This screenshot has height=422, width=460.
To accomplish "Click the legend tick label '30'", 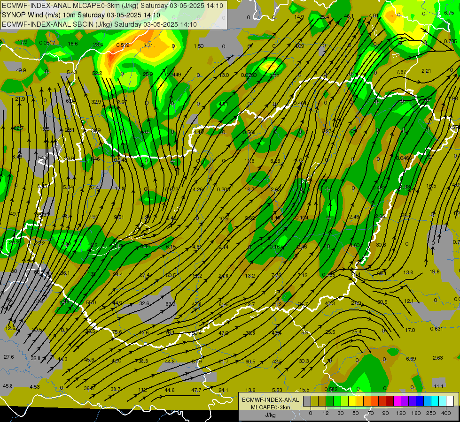I will (340, 413).
